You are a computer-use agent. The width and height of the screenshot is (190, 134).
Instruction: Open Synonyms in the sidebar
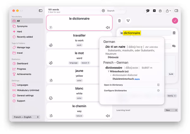coord(27,26)
